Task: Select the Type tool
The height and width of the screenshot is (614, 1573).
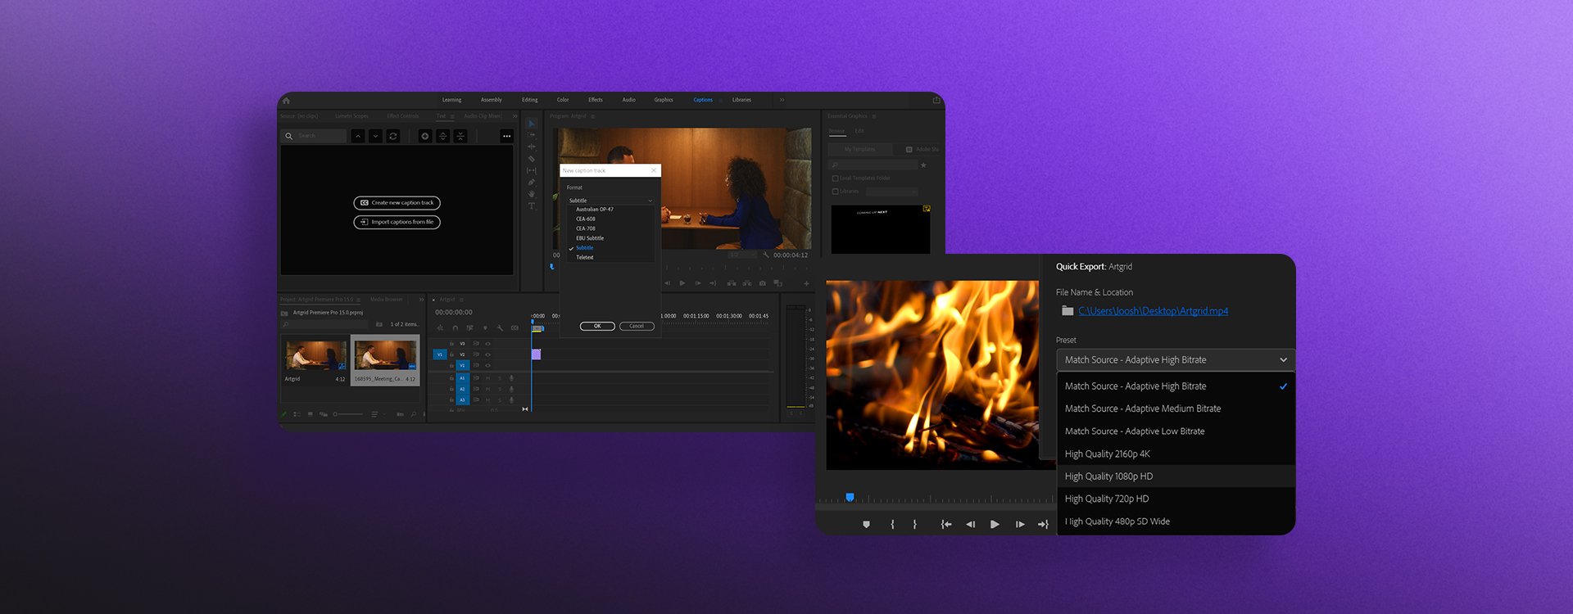Action: tap(531, 206)
